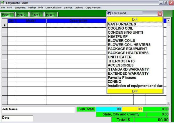Switch to the Page 2 tab
The height and width of the screenshot is (123, 174).
click(x=22, y=15)
